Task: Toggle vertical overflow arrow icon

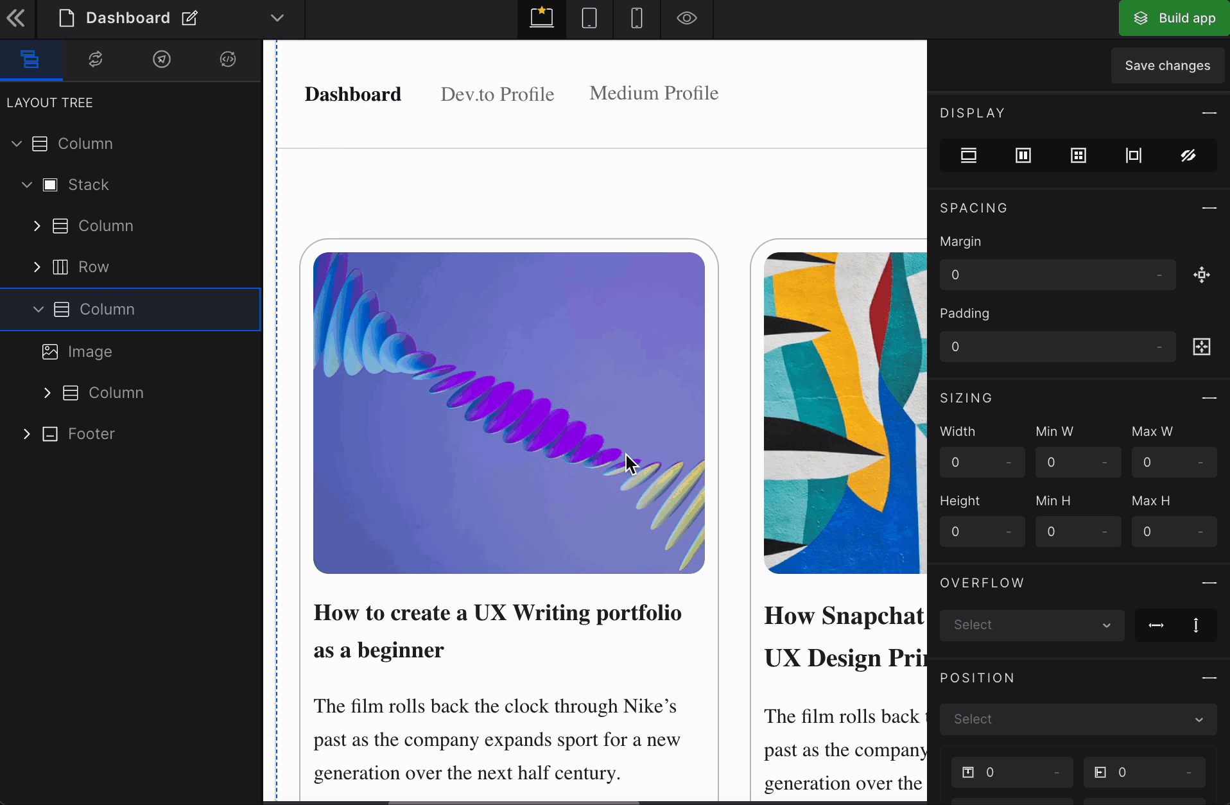Action: 1196,625
